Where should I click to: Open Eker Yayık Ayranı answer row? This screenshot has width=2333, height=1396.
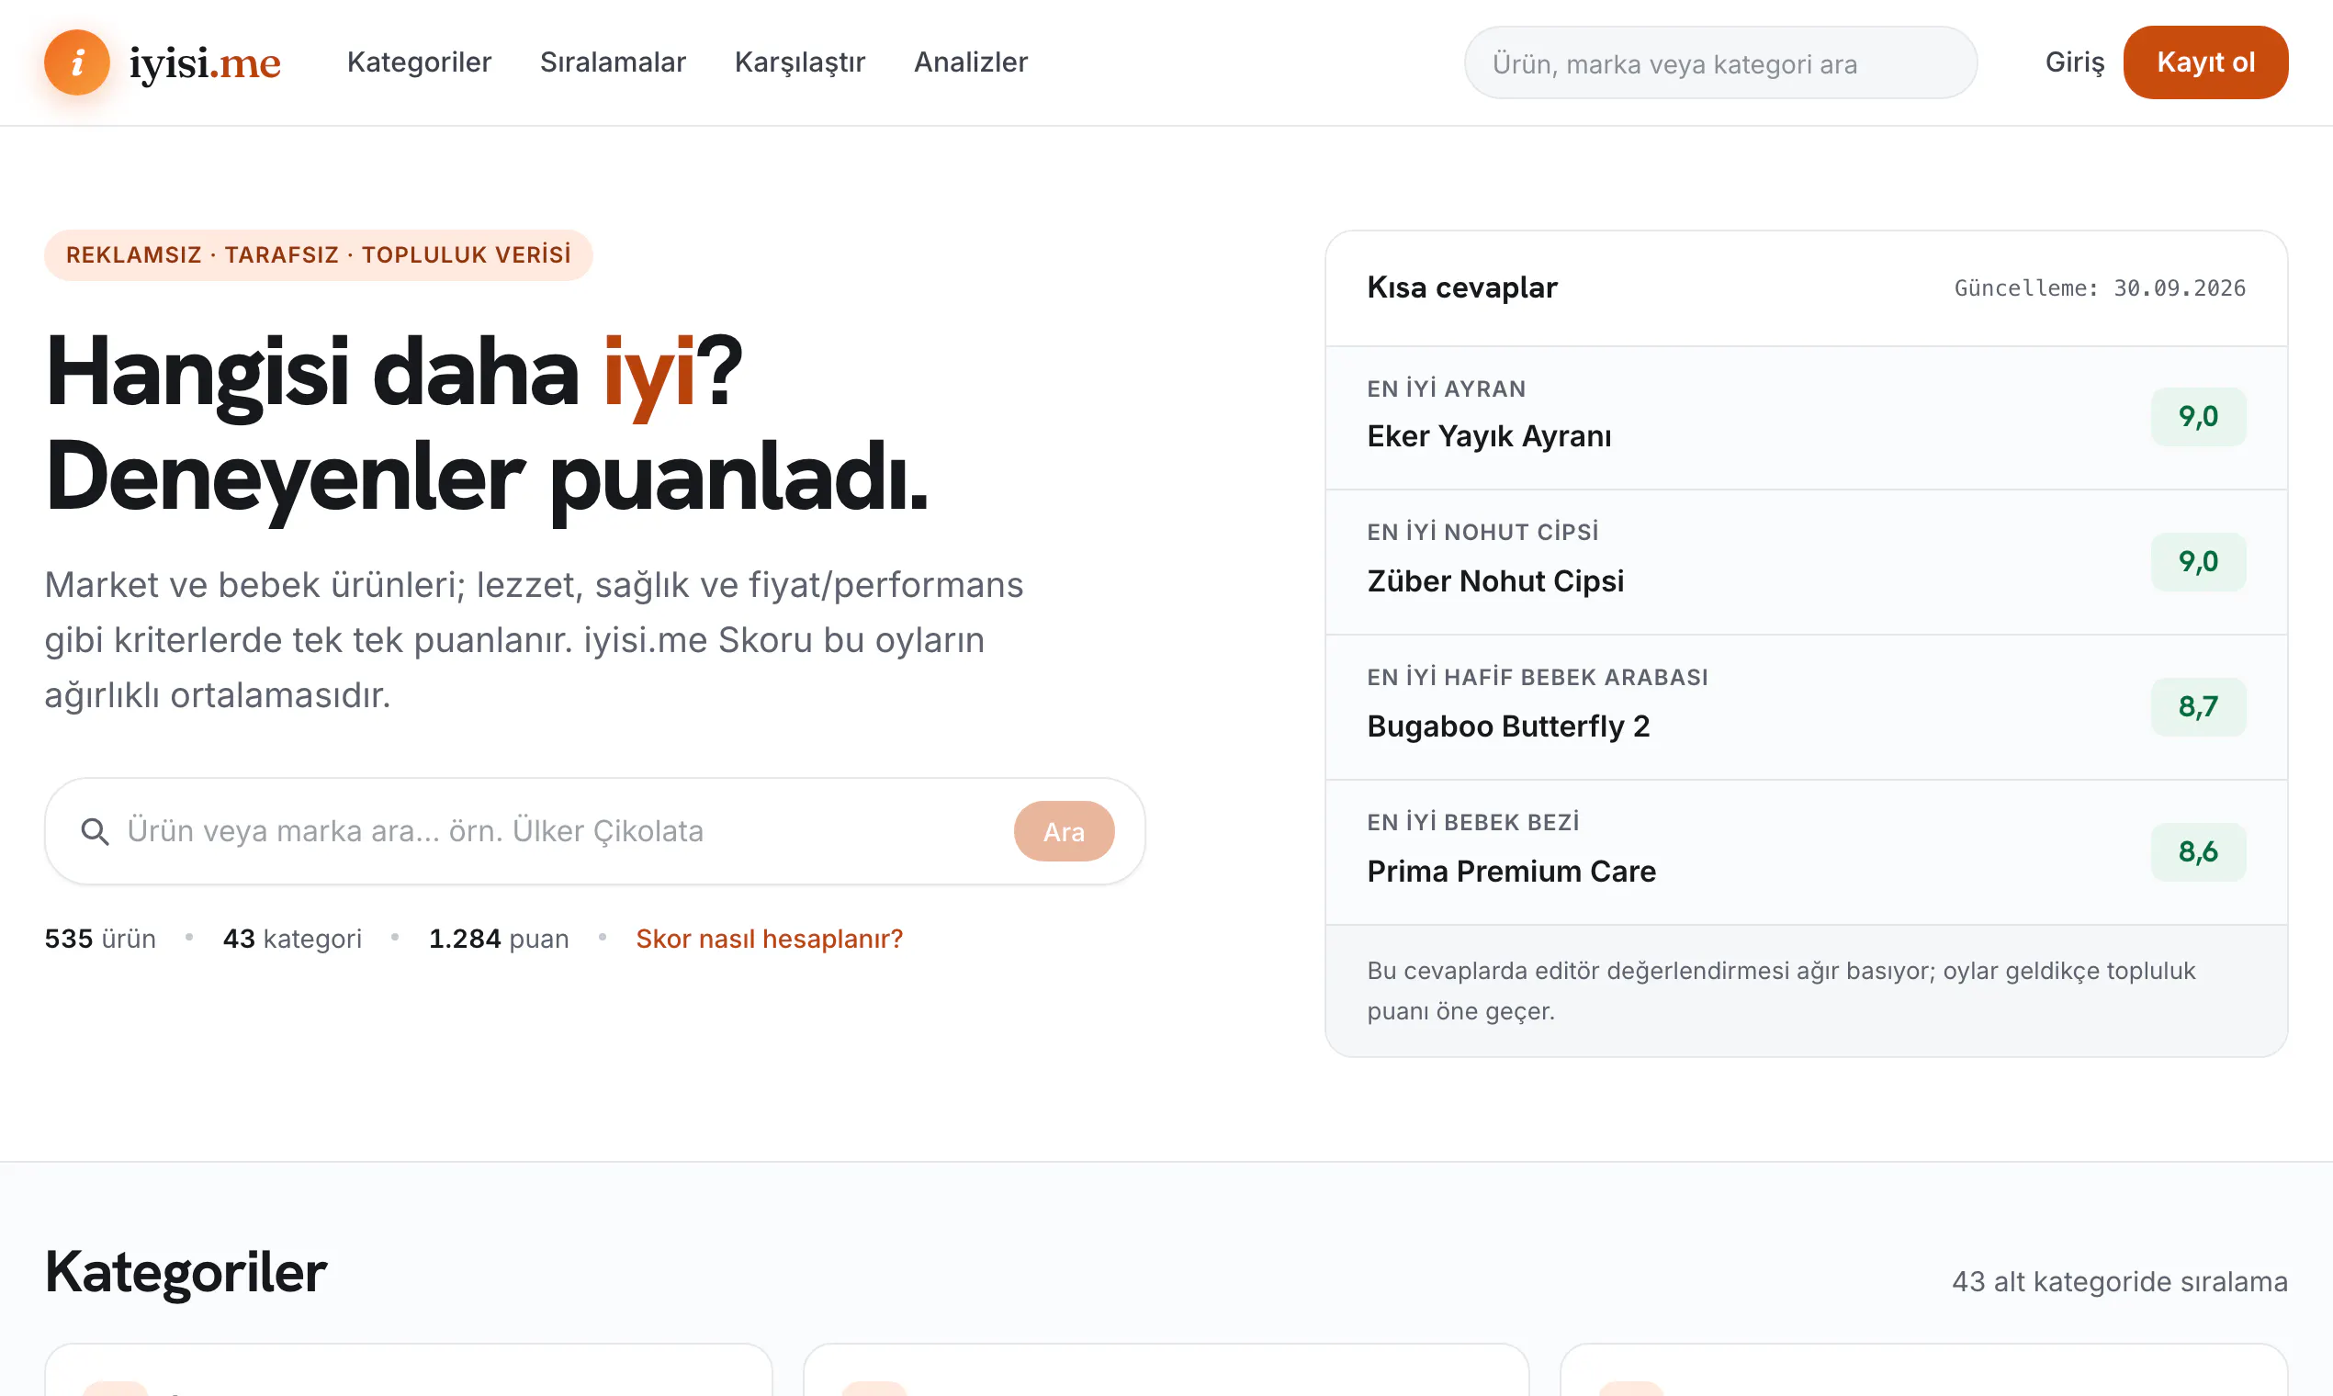(1805, 418)
